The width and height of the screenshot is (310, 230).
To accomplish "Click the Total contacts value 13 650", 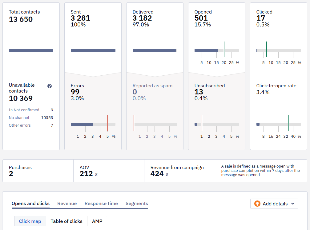I will 21,19.
